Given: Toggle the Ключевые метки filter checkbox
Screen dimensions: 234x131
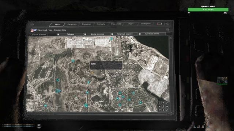Looking at the screenshot, I should (x=140, y=34).
